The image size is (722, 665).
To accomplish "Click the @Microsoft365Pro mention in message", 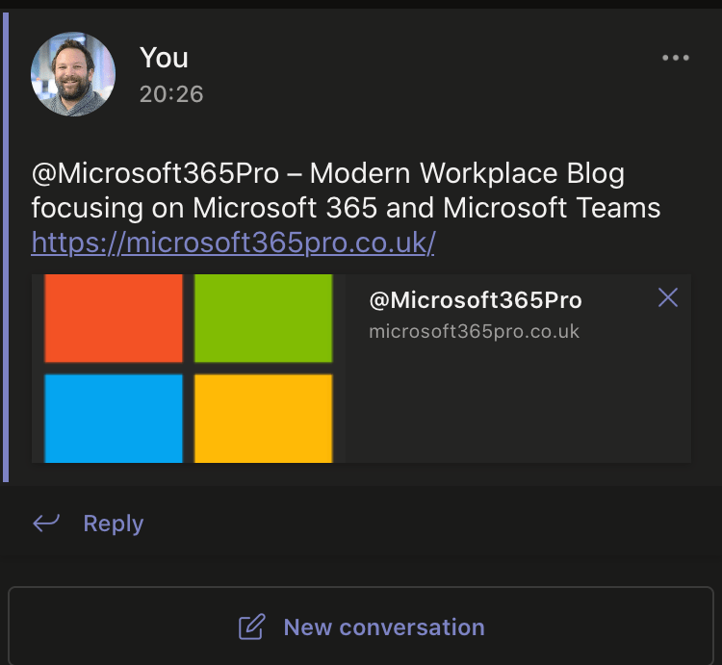I will pyautogui.click(x=155, y=174).
